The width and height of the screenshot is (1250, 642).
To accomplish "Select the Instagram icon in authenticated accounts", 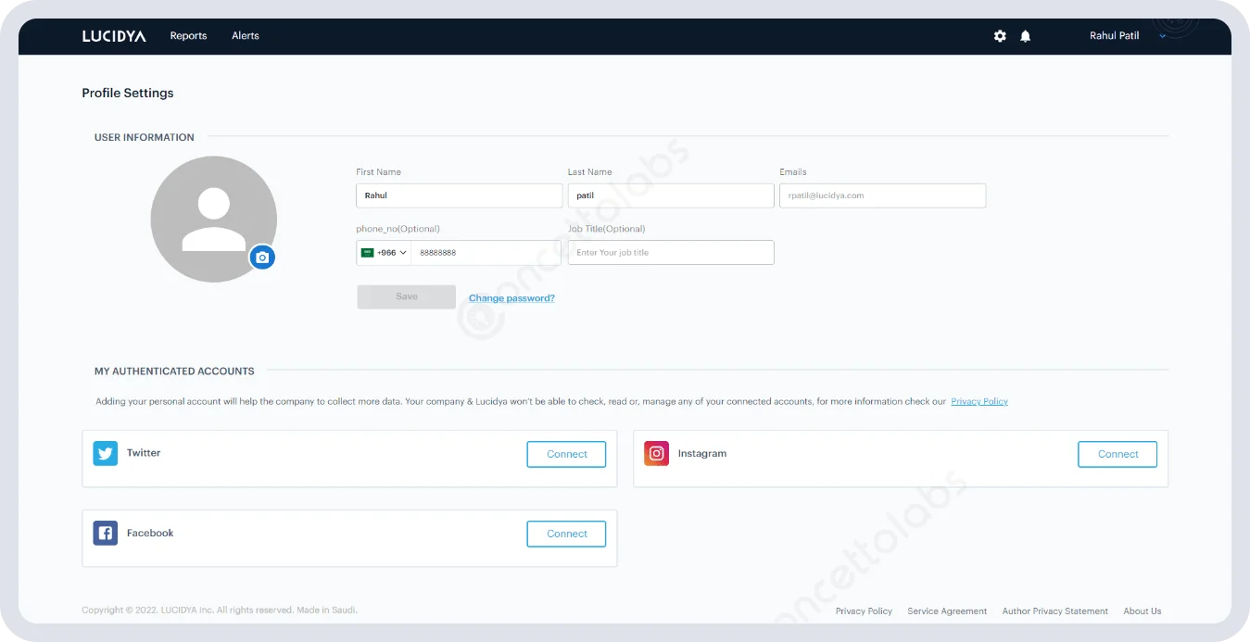I will coord(656,453).
